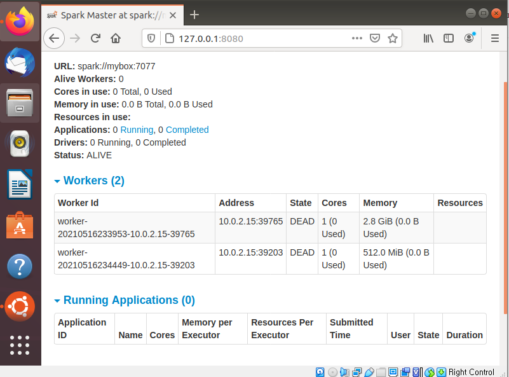The height and width of the screenshot is (377, 509).
Task: Click the State header in Workers table
Action: [301, 203]
